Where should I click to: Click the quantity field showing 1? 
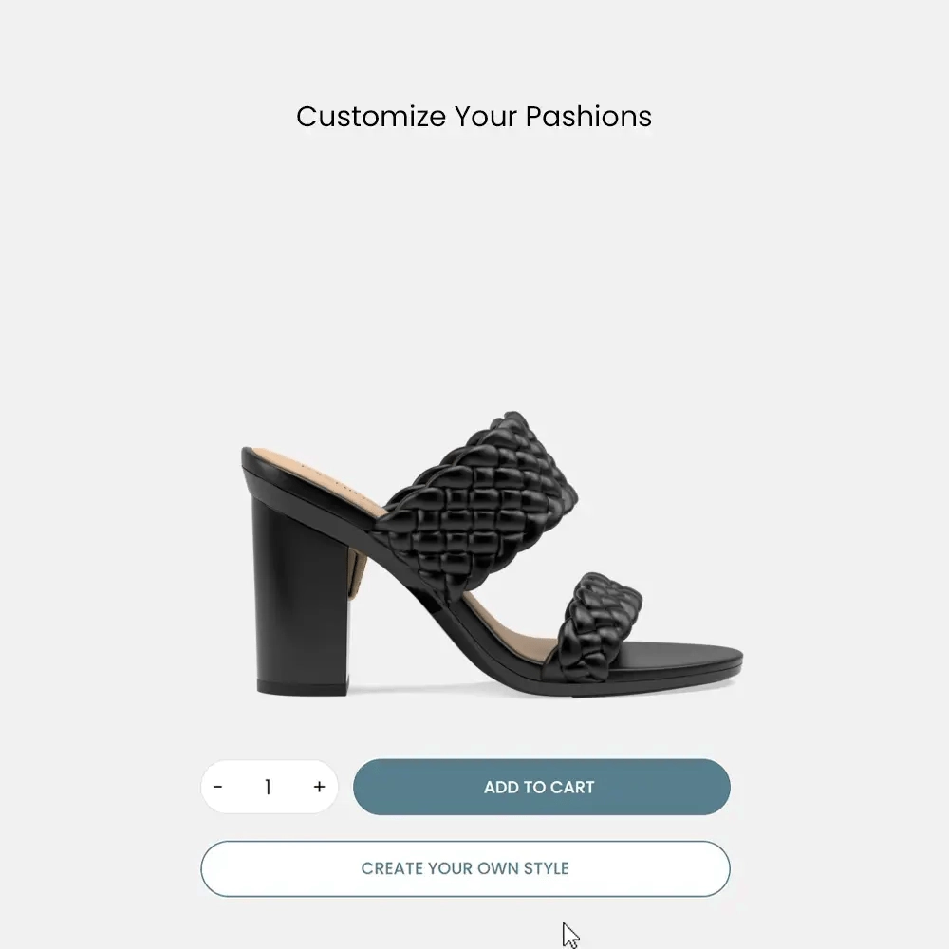269,787
